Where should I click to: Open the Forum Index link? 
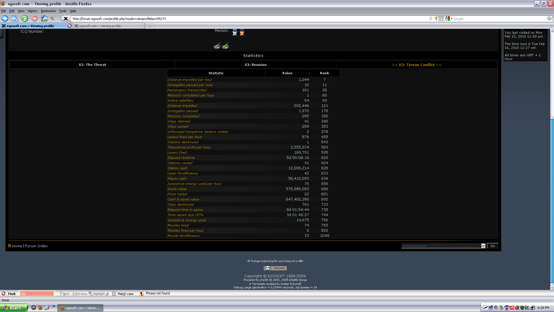36,246
